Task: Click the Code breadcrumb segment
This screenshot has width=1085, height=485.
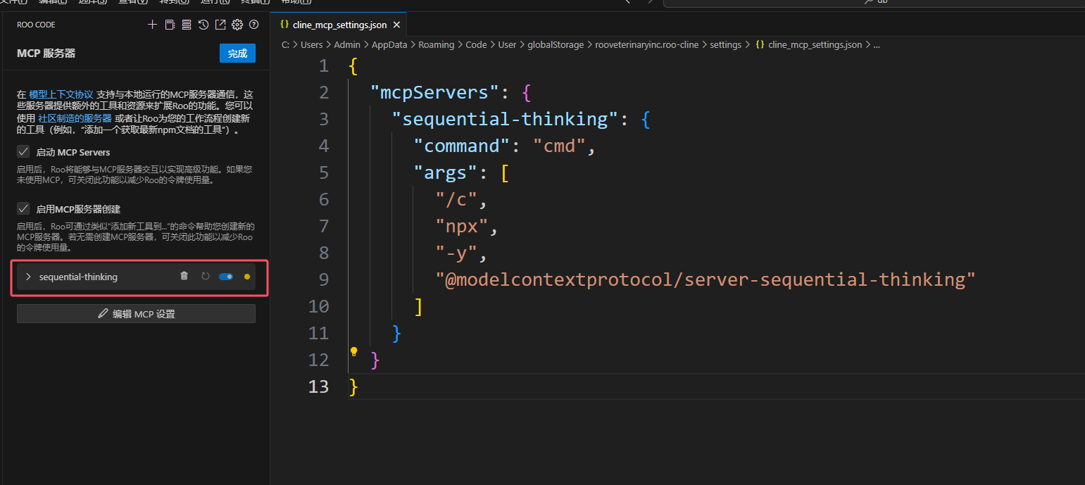Action: point(476,44)
